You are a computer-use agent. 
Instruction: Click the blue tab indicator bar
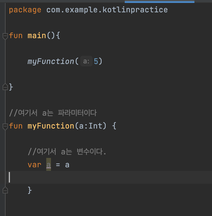[x=160, y=2]
